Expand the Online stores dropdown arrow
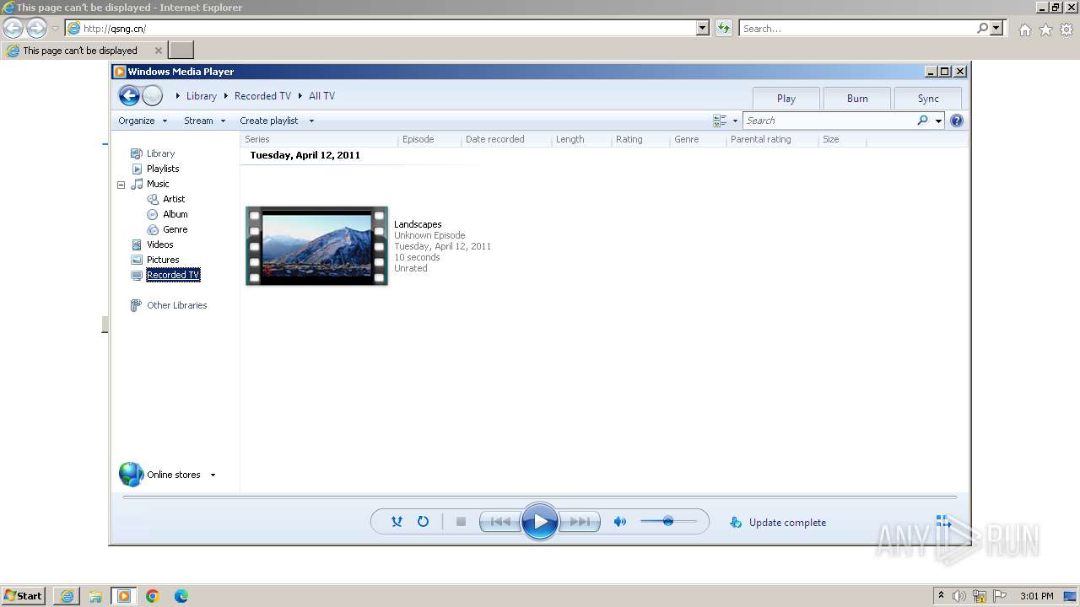Screen dimensions: 1080x607 click(x=213, y=475)
